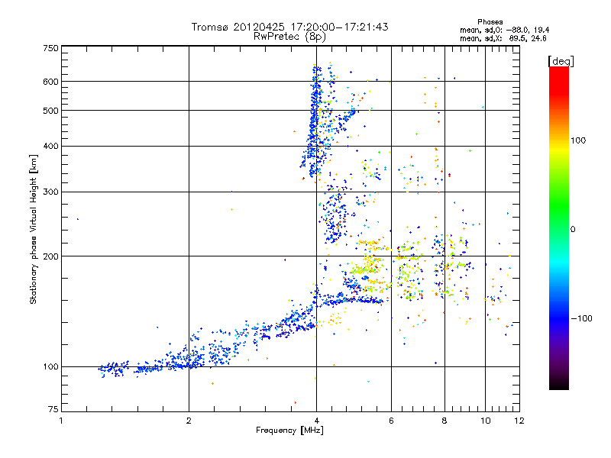Click the 'mean, sd,O: -88.0, 19.4' statistic
Viewport: 611px width, 458px height.
point(505,30)
